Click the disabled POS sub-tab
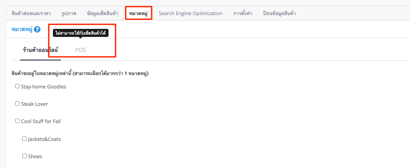The height and width of the screenshot is (168, 410). coord(80,50)
